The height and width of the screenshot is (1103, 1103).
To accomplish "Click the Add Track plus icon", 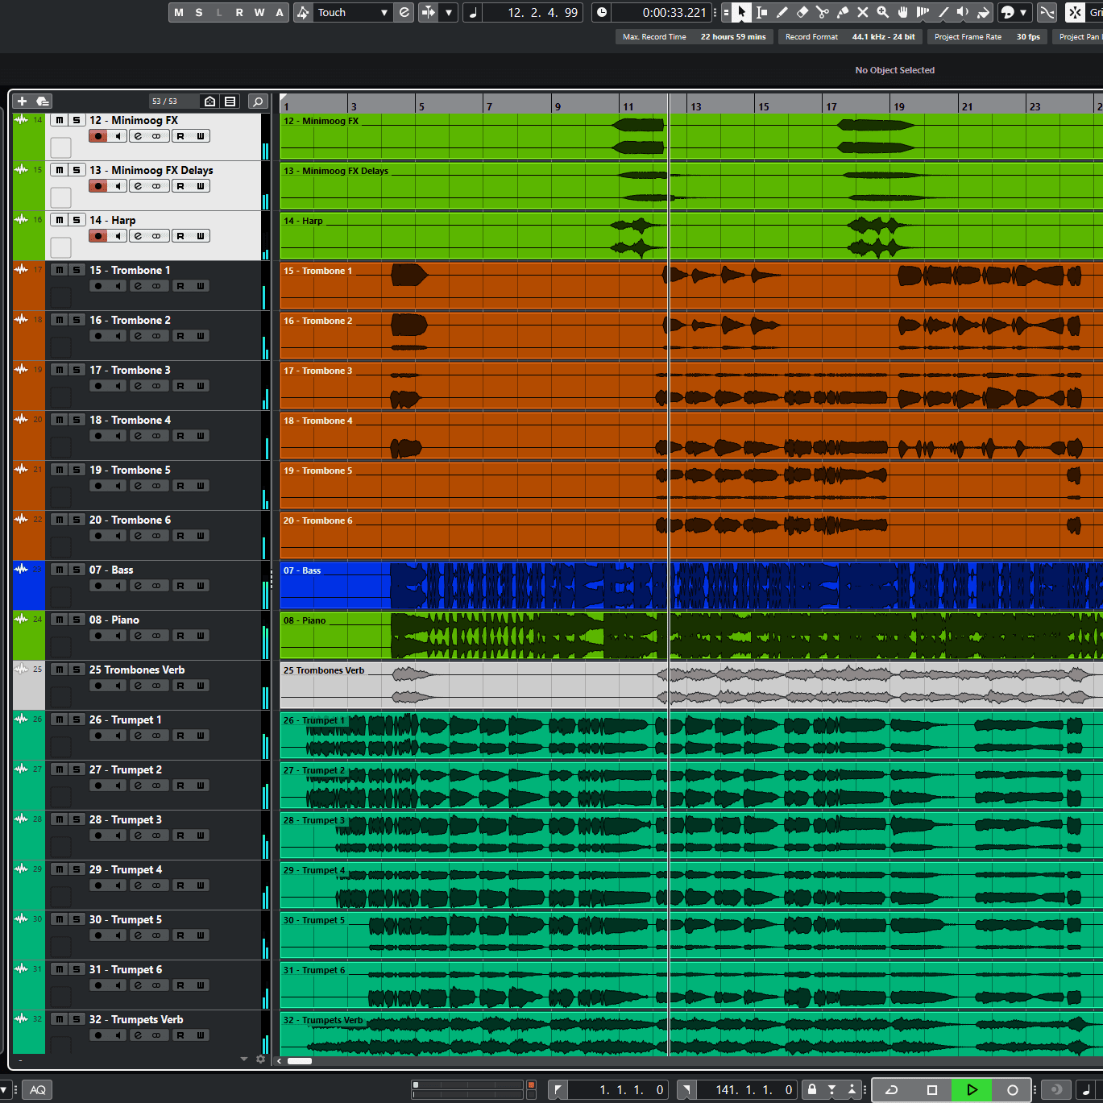I will pyautogui.click(x=22, y=101).
